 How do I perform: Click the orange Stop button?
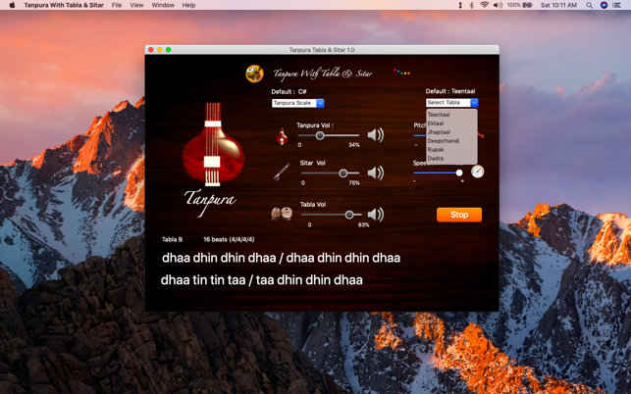(459, 215)
